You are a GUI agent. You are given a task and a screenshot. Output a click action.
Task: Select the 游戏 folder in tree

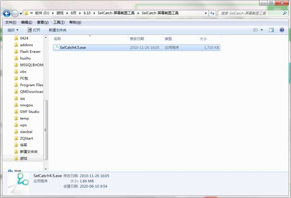pyautogui.click(x=23, y=158)
